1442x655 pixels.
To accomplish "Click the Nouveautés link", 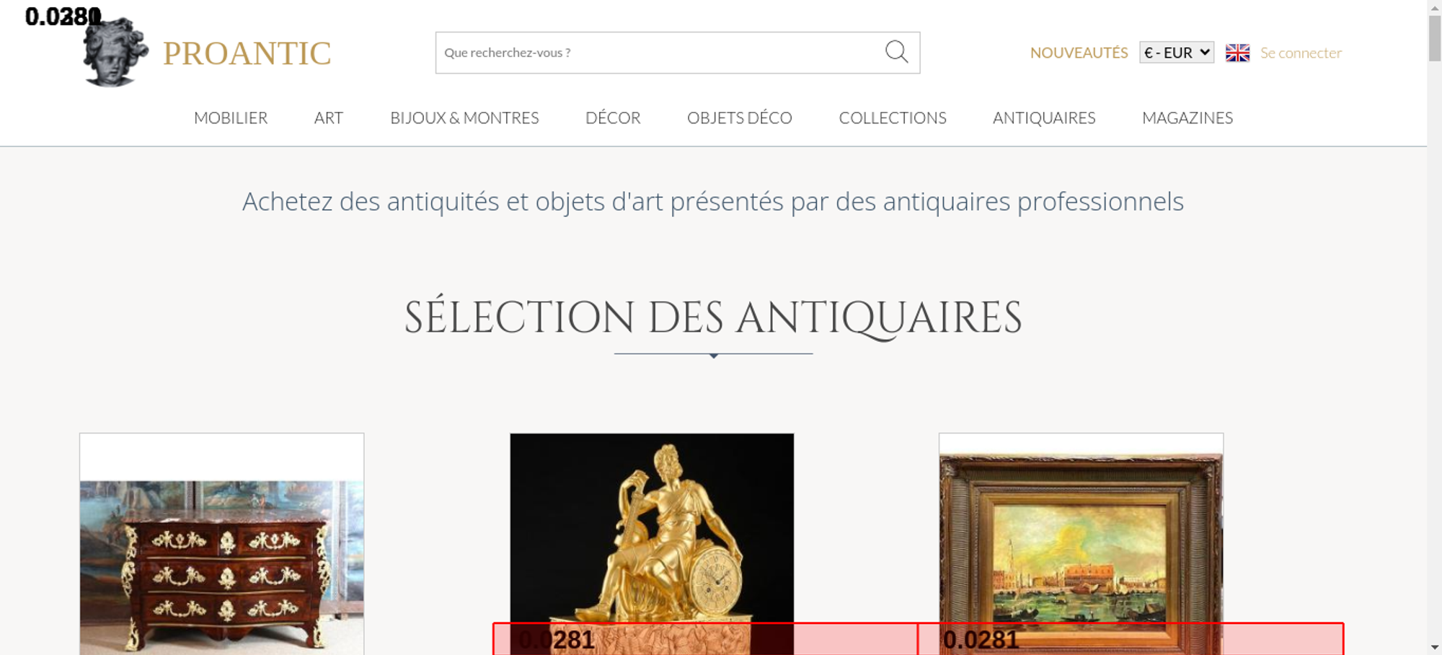I will (x=1079, y=53).
